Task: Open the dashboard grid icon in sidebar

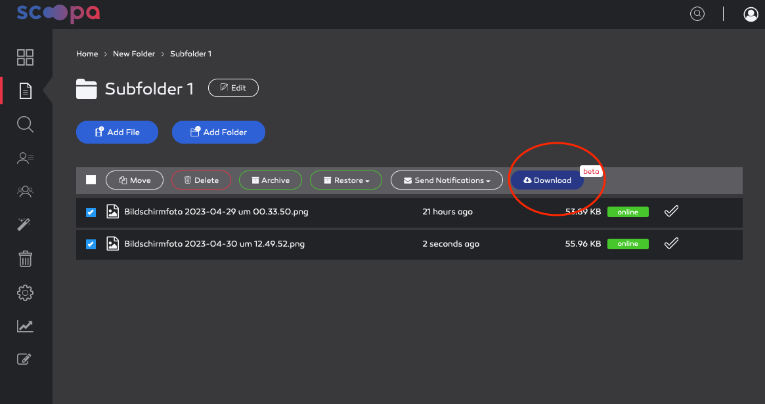Action: tap(26, 58)
